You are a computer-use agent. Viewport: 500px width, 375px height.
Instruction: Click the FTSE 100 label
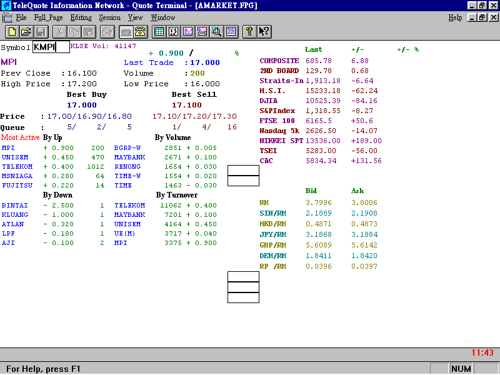click(277, 121)
